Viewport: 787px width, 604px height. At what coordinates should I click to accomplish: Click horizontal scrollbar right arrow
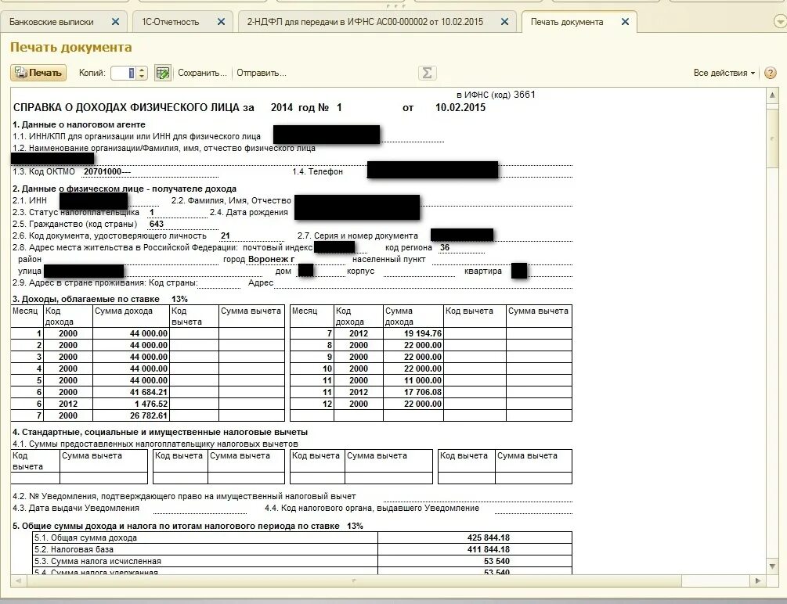(758, 581)
